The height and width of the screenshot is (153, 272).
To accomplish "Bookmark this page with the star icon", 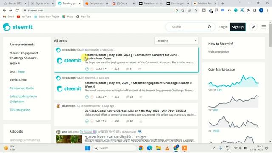I will (196, 10).
